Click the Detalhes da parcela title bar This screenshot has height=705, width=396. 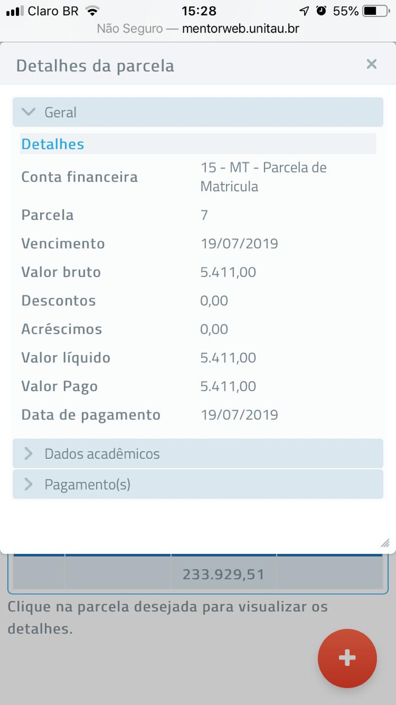click(x=95, y=66)
